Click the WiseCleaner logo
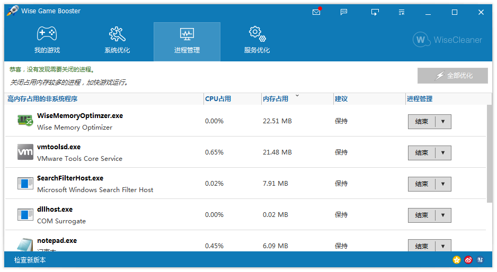Image resolution: width=497 pixels, height=272 pixels. [448, 40]
